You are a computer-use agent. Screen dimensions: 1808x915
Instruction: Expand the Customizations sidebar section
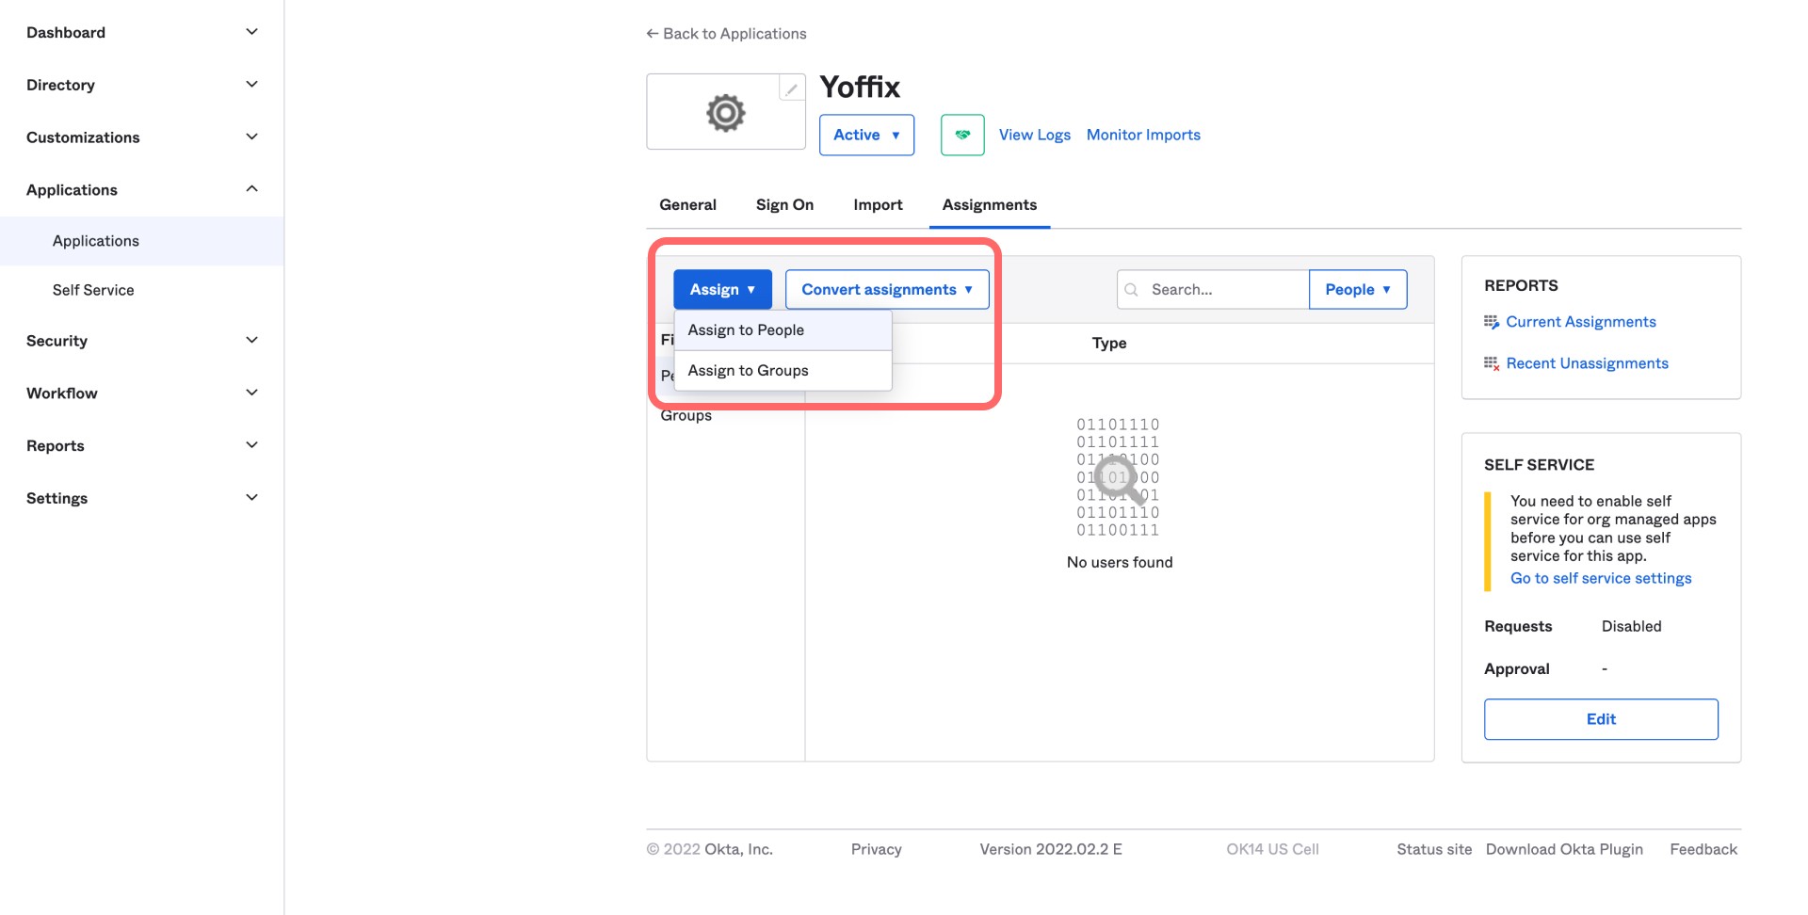pos(251,137)
